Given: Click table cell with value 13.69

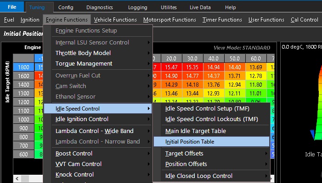Looking at the screenshot, I should tap(256, 67).
